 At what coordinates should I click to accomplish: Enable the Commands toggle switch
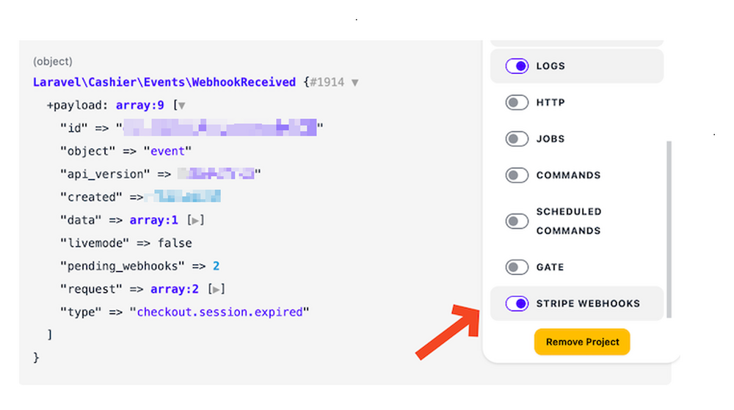517,175
